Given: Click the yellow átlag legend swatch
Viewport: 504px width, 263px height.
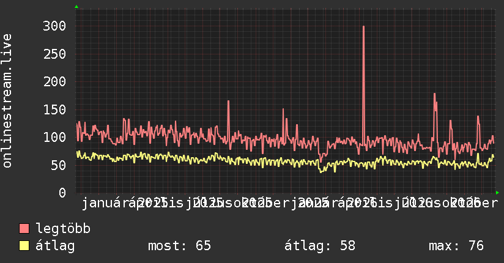Looking at the screenshot, I should click(24, 245).
